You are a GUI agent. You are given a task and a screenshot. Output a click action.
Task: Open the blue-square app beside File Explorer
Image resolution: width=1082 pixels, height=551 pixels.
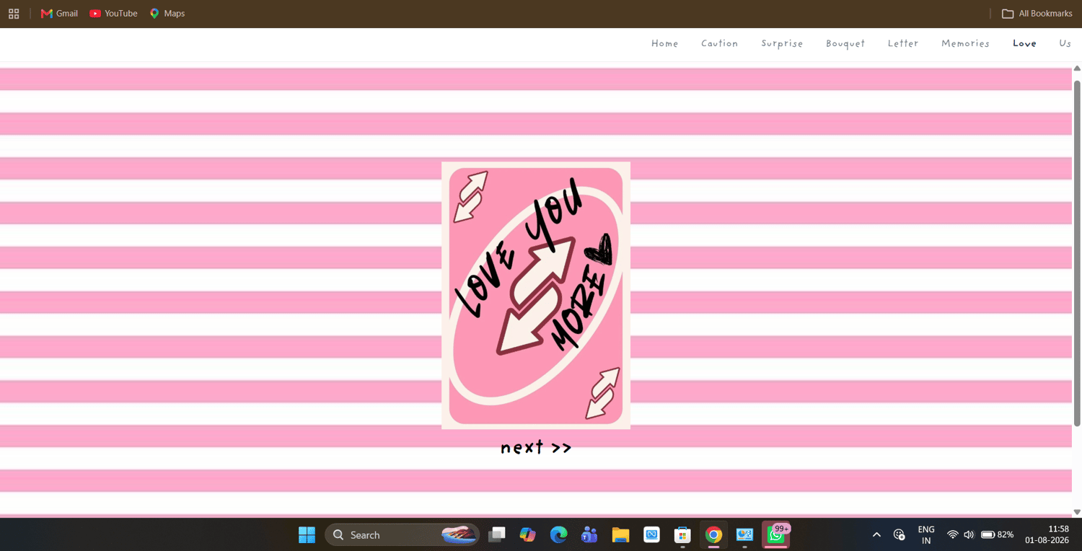tap(652, 535)
